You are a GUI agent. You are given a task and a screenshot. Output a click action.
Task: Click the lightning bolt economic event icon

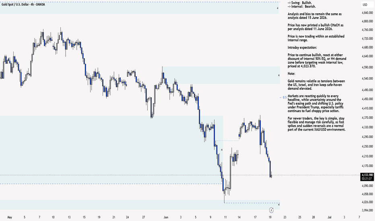pos(271,210)
